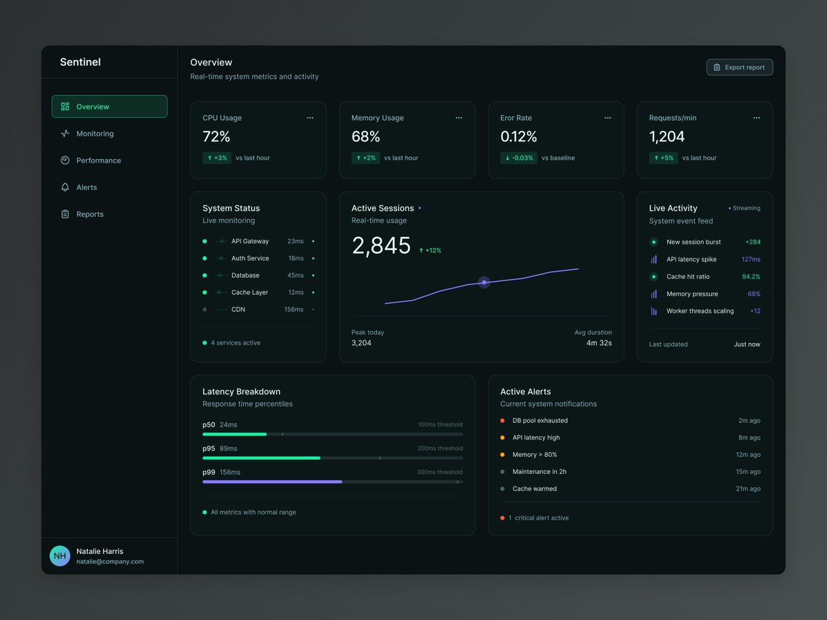The image size is (827, 620).
Task: Click the Database sparkline icon
Action: click(221, 276)
